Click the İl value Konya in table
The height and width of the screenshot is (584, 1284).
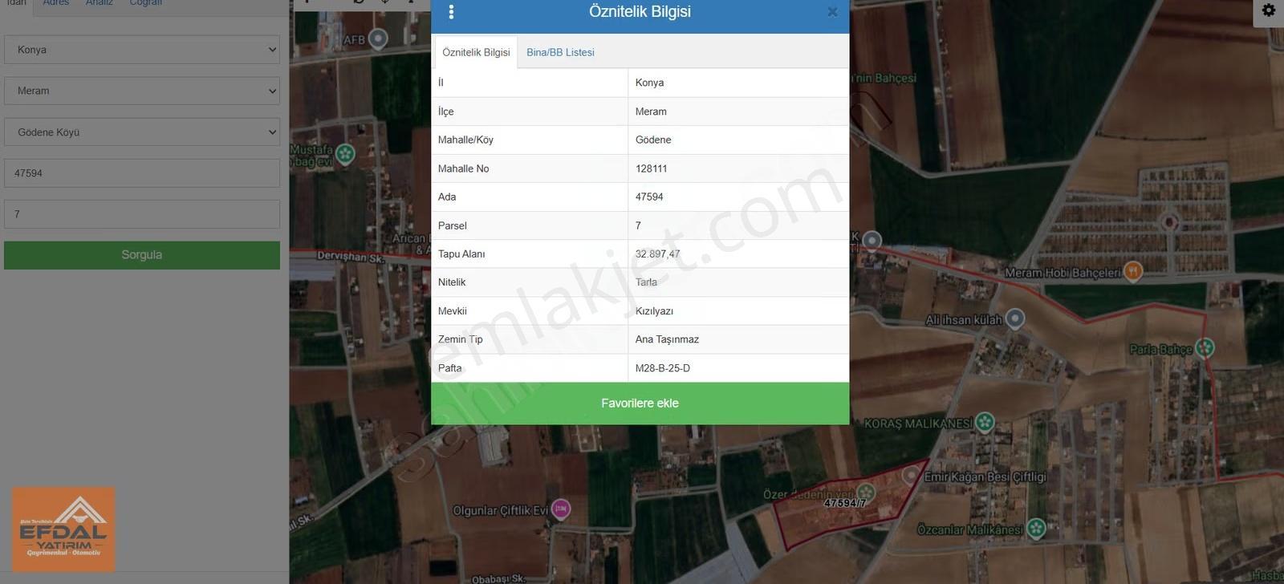coord(649,83)
